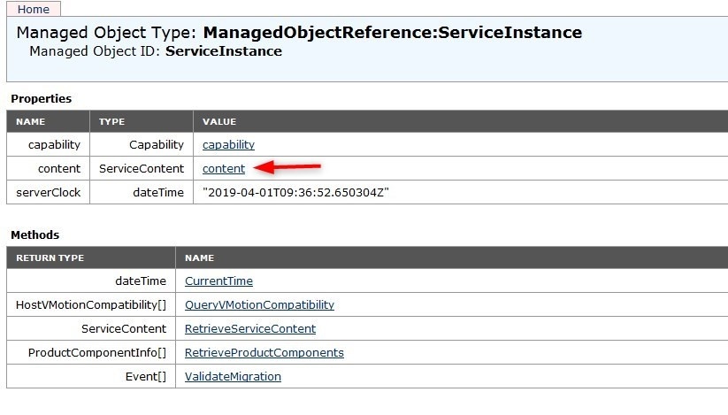The image size is (728, 415).
Task: Click the Properties section heading
Action: click(41, 98)
